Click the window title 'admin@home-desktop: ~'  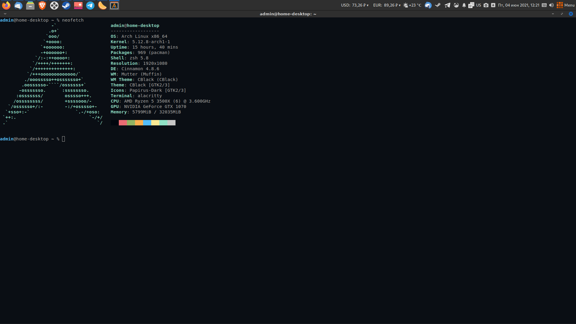point(288,14)
